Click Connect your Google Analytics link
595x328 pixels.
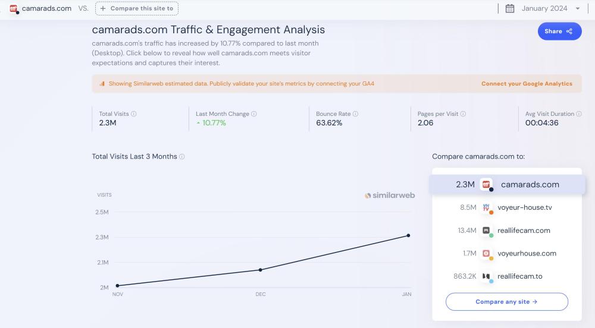[527, 84]
